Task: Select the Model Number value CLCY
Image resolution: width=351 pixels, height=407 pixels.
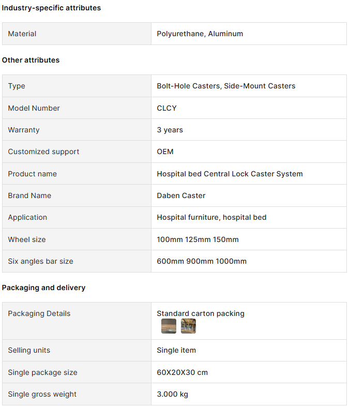Action: pos(166,108)
